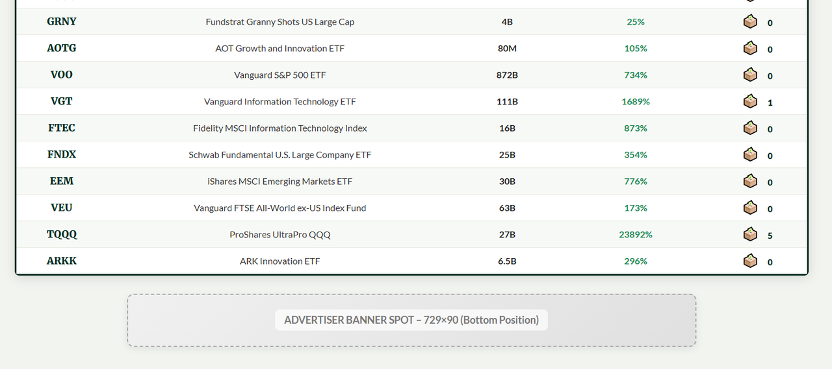This screenshot has width=832, height=369.
Task: Click the 63B asset value for VEU
Action: (507, 208)
